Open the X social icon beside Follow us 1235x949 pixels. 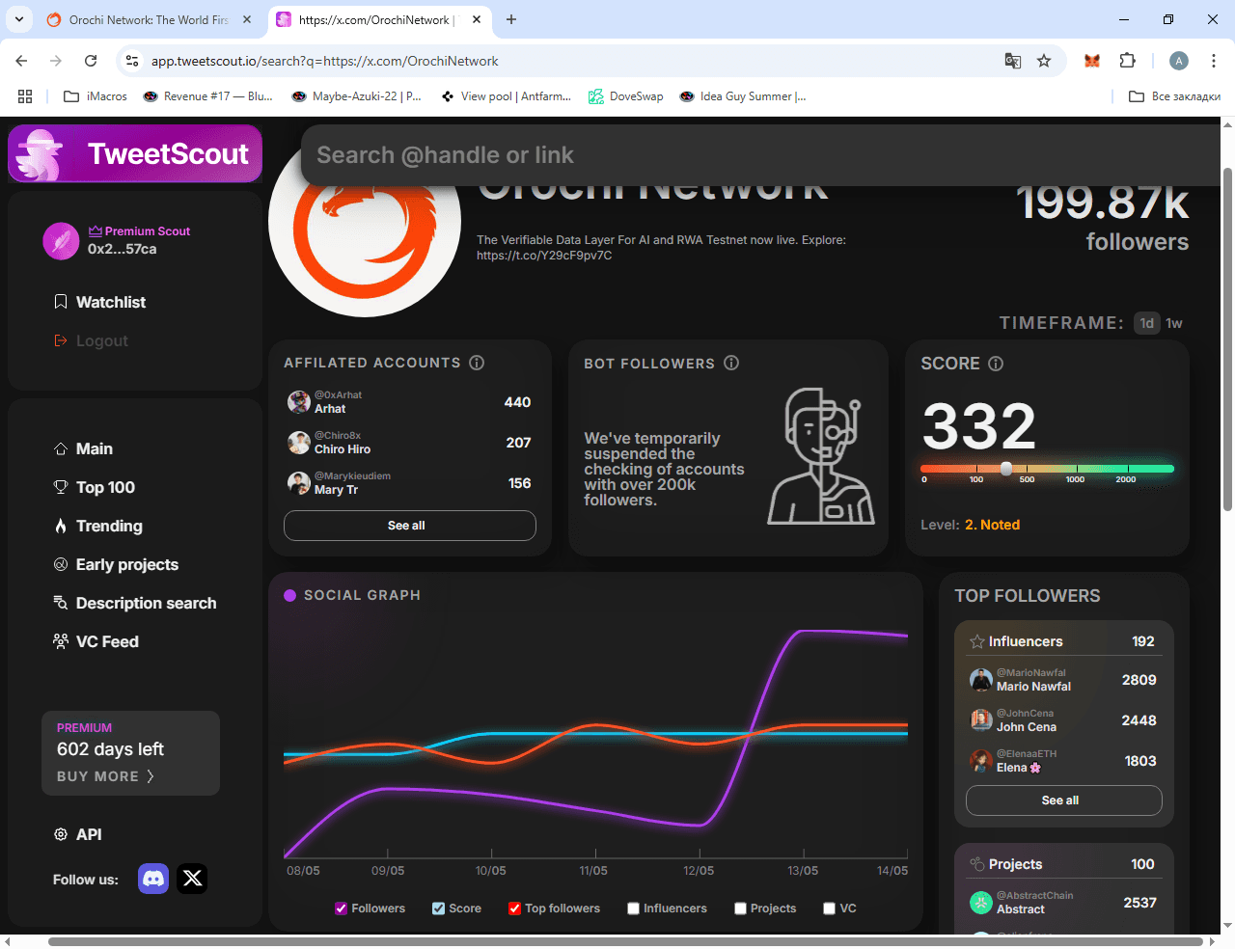[192, 879]
